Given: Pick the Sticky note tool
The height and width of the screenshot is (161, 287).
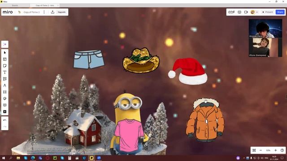Looking at the screenshot, I should 5,66.
